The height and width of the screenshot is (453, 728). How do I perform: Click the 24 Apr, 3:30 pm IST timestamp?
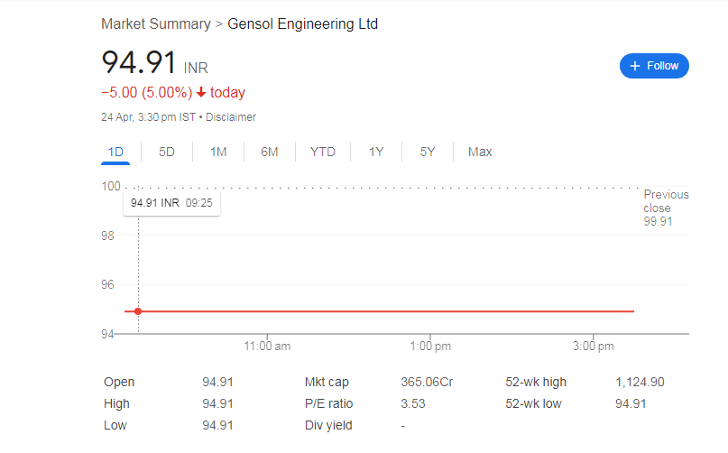(149, 117)
